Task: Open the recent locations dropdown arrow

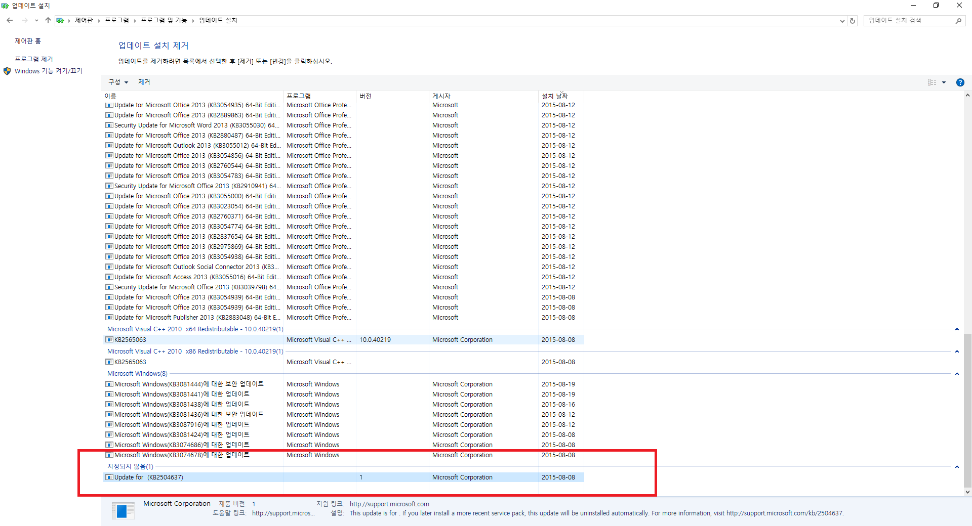Action: 36,21
